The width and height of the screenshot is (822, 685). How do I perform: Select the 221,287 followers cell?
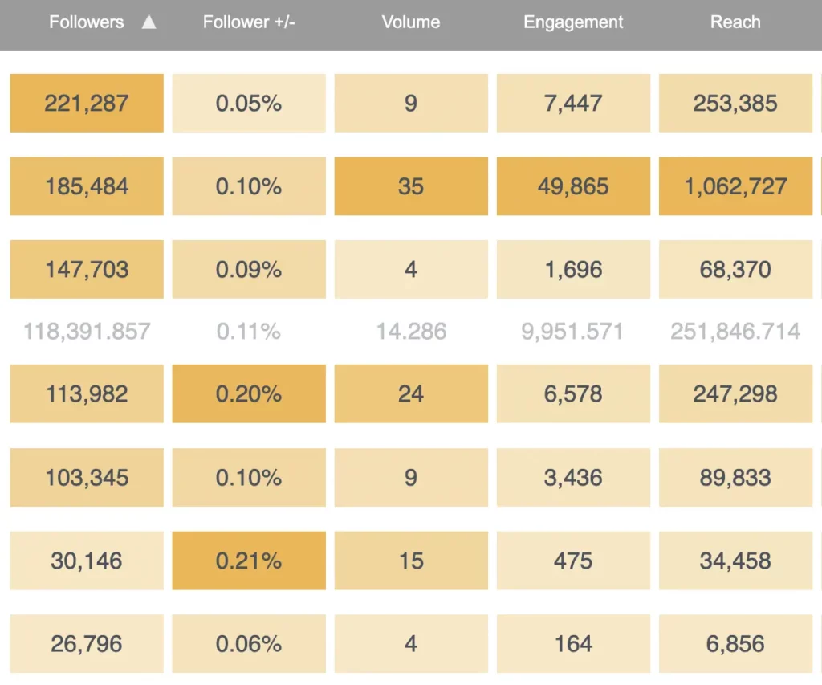(x=87, y=103)
